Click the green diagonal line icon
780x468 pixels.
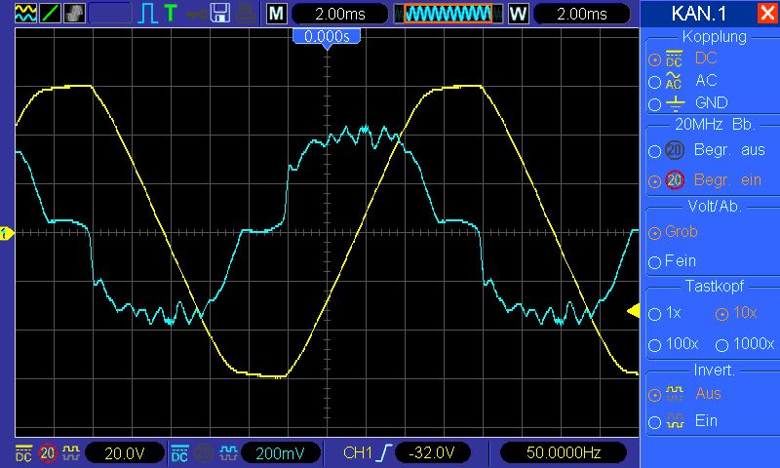pyautogui.click(x=50, y=13)
